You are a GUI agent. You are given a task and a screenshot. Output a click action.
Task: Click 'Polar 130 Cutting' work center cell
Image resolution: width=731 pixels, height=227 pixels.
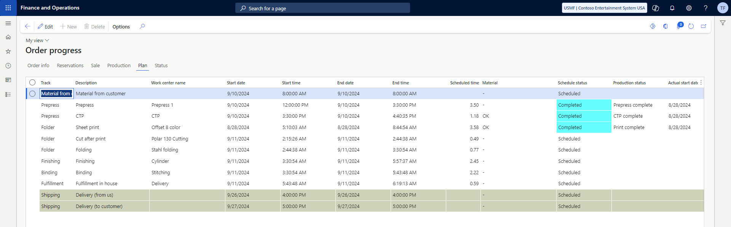pyautogui.click(x=170, y=139)
